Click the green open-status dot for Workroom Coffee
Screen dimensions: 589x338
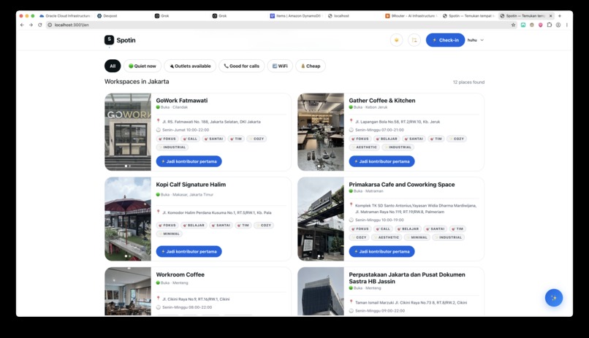158,283
